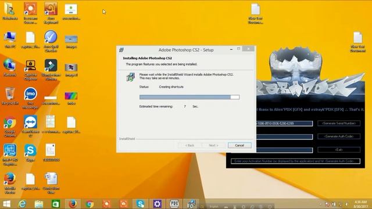Open Skype from the taskbar
The height and width of the screenshot is (209, 372).
(141, 204)
